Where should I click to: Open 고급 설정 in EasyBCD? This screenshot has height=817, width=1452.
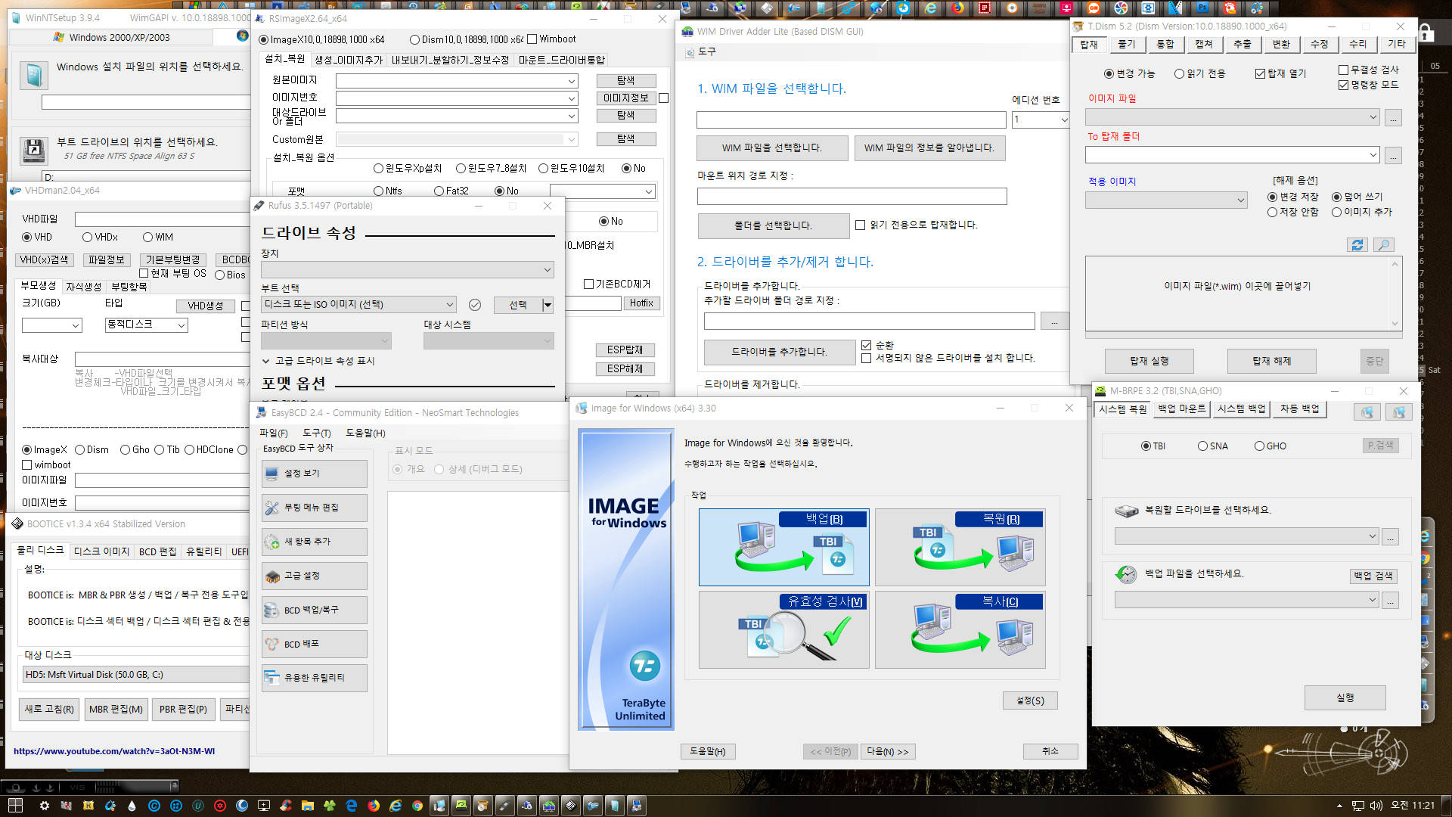[x=315, y=576]
